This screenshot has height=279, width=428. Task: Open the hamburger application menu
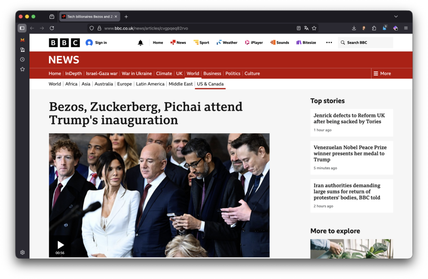tap(405, 28)
